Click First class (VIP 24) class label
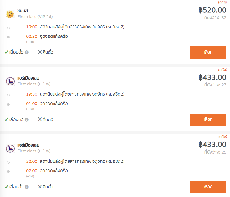The image size is (230, 197). (35, 17)
